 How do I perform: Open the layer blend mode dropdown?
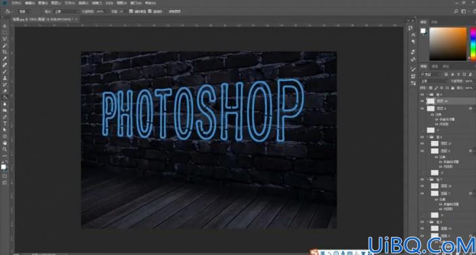tap(434, 81)
